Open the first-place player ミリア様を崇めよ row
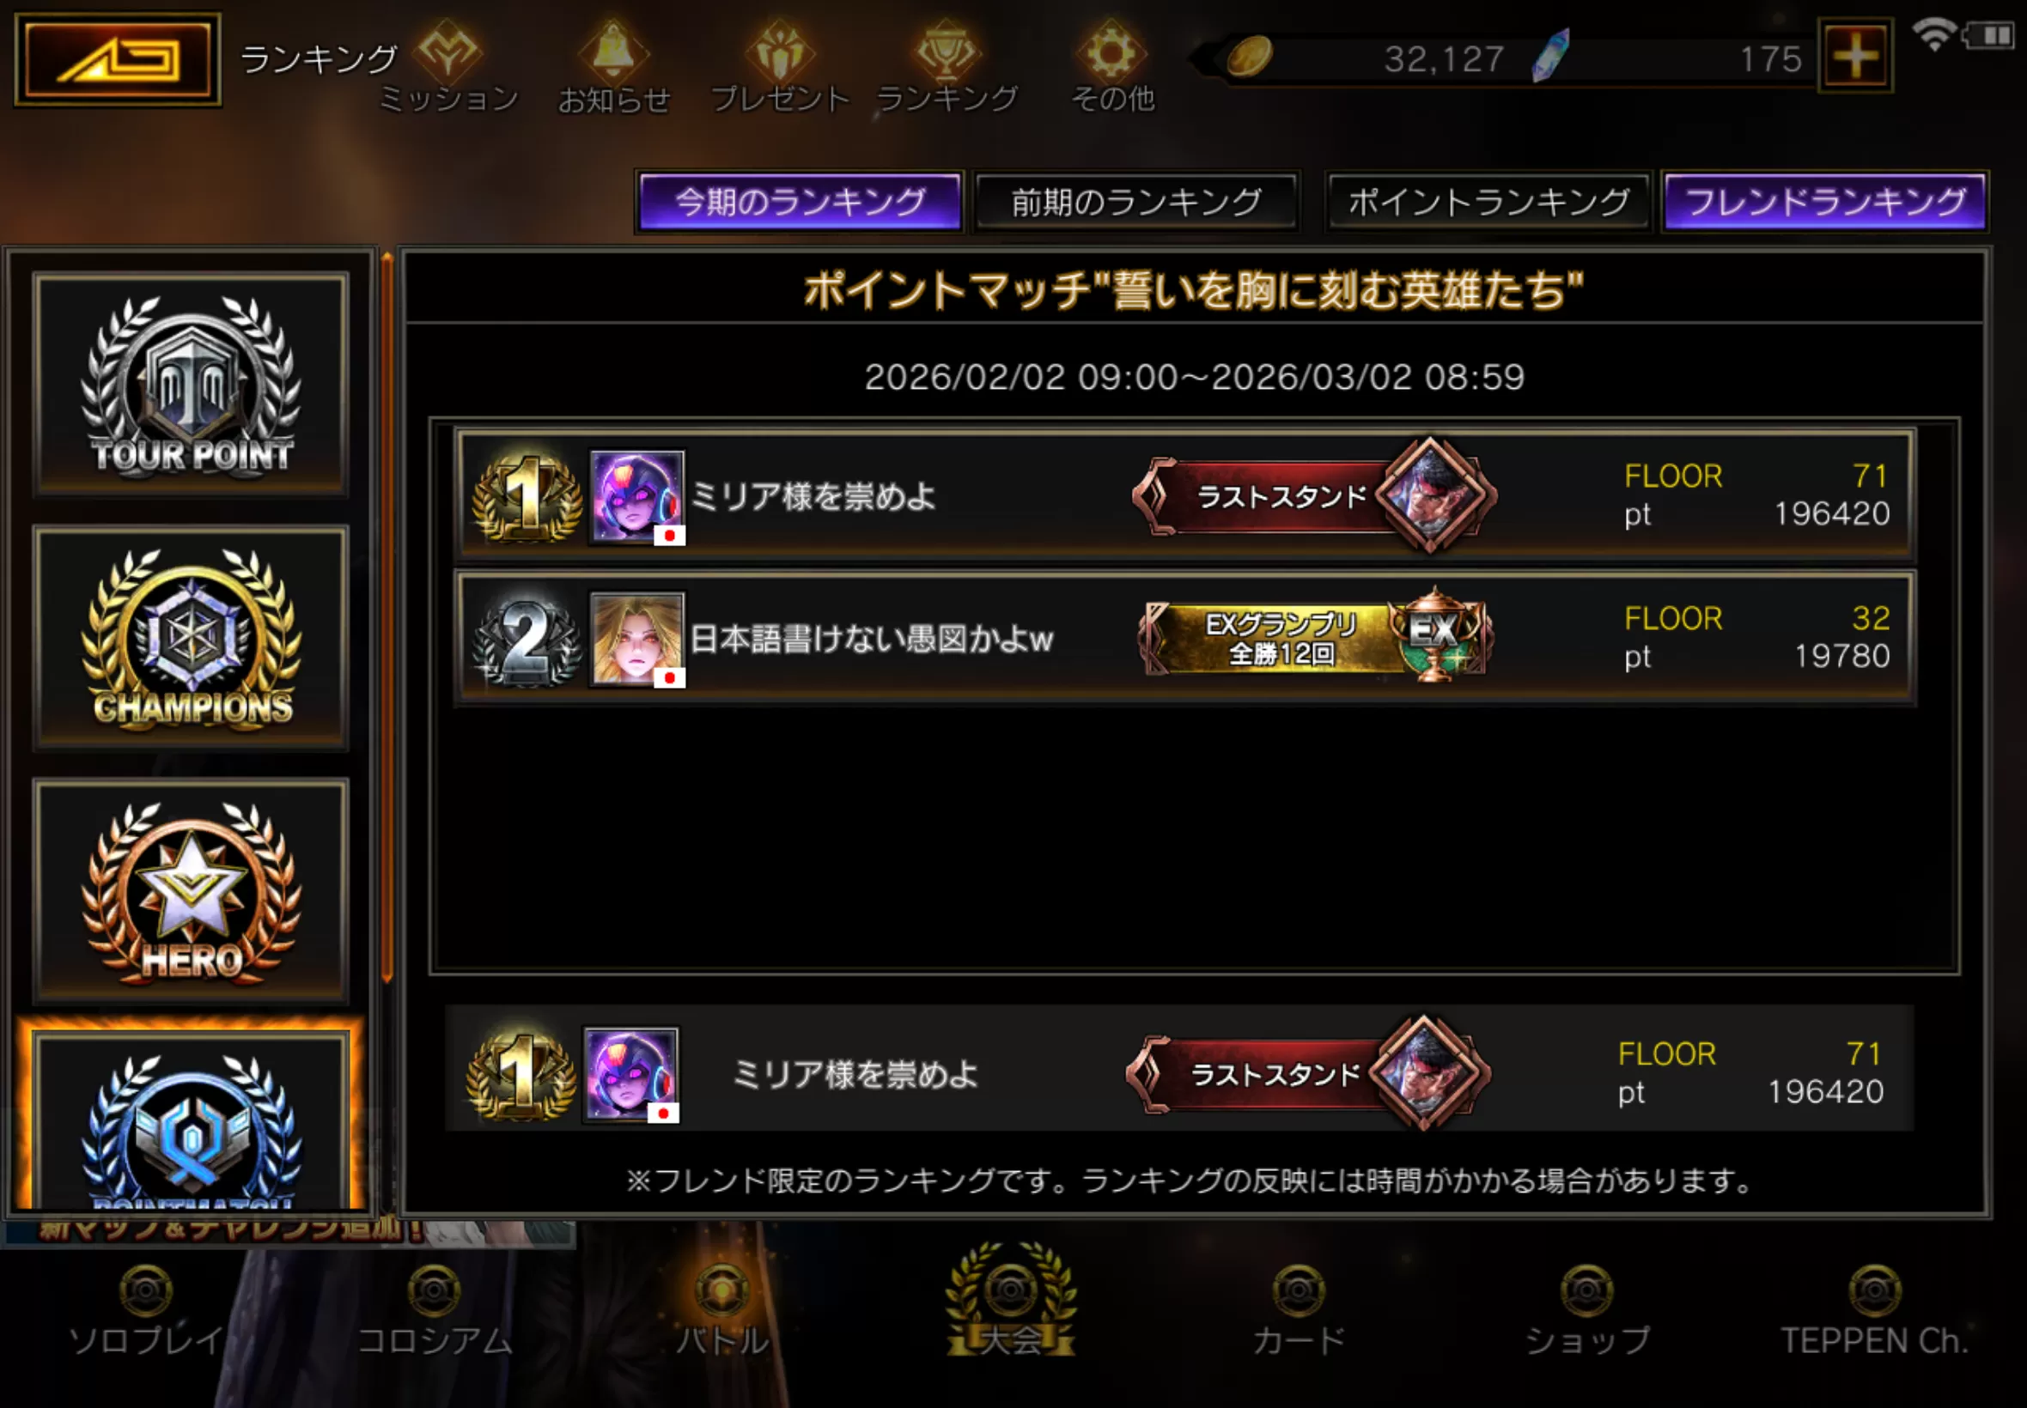The height and width of the screenshot is (1408, 2027). point(1184,495)
